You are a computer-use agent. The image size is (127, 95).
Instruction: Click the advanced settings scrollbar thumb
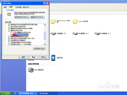click(x=45, y=36)
